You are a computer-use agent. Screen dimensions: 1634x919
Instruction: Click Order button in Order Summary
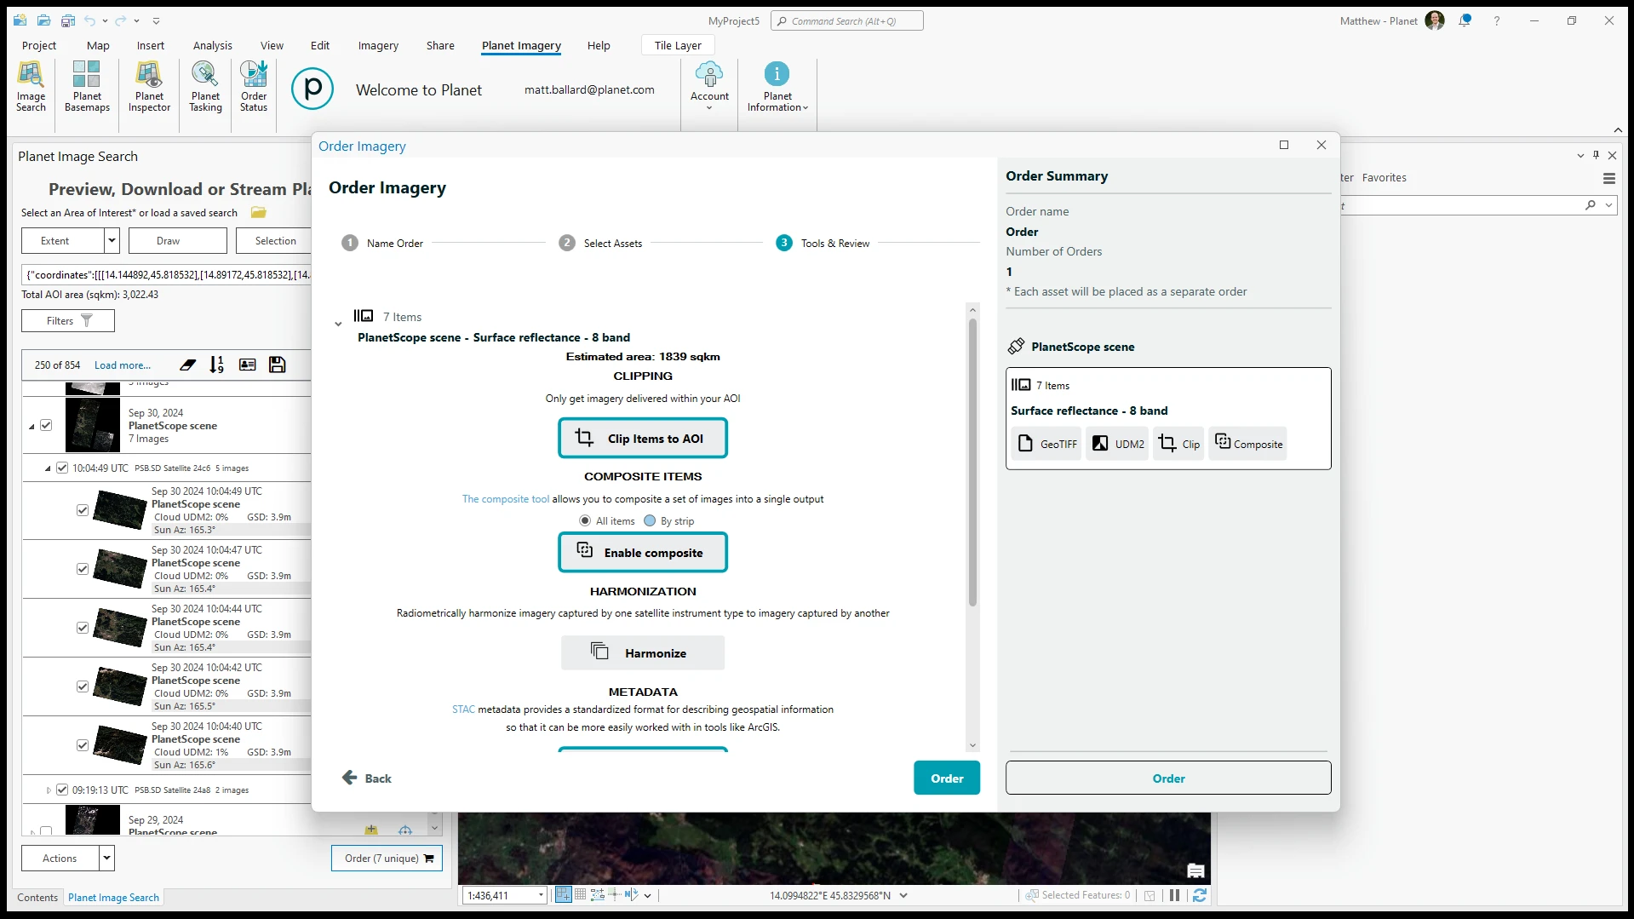pyautogui.click(x=1168, y=778)
